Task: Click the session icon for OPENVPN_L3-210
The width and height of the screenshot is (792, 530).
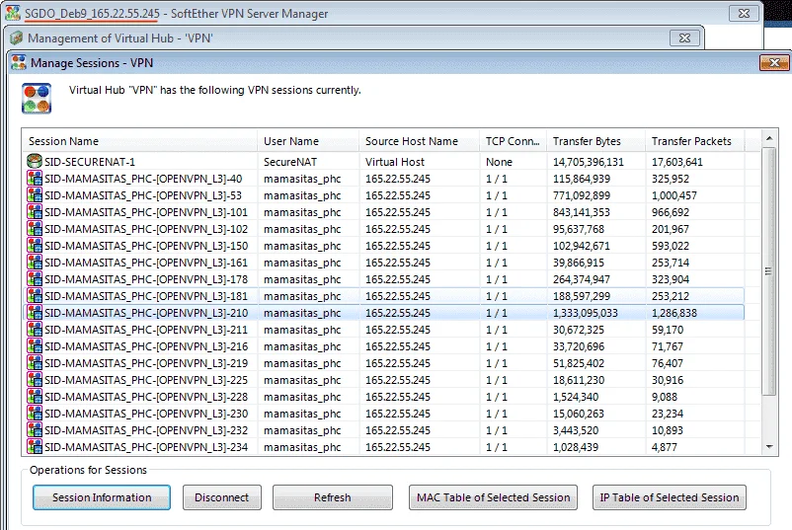Action: [35, 313]
